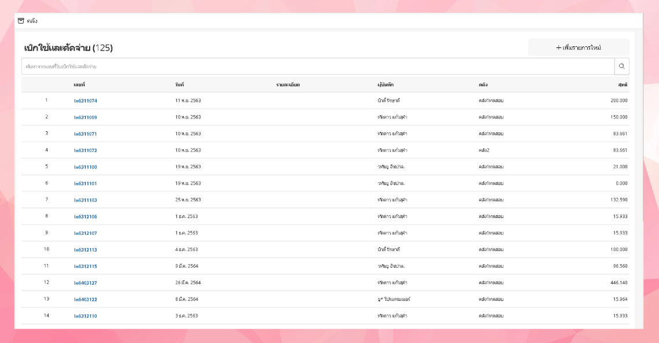Click the คลัง warehouse column header
This screenshot has height=343, width=659.
point(483,85)
